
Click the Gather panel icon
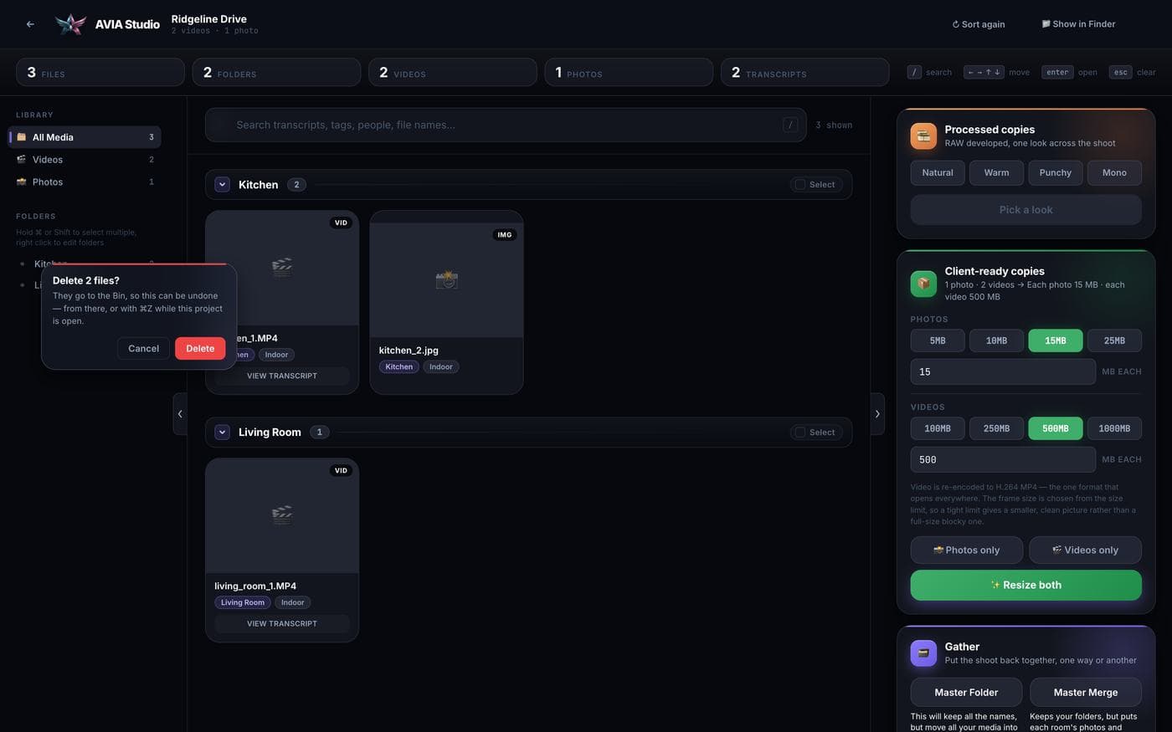(x=923, y=653)
